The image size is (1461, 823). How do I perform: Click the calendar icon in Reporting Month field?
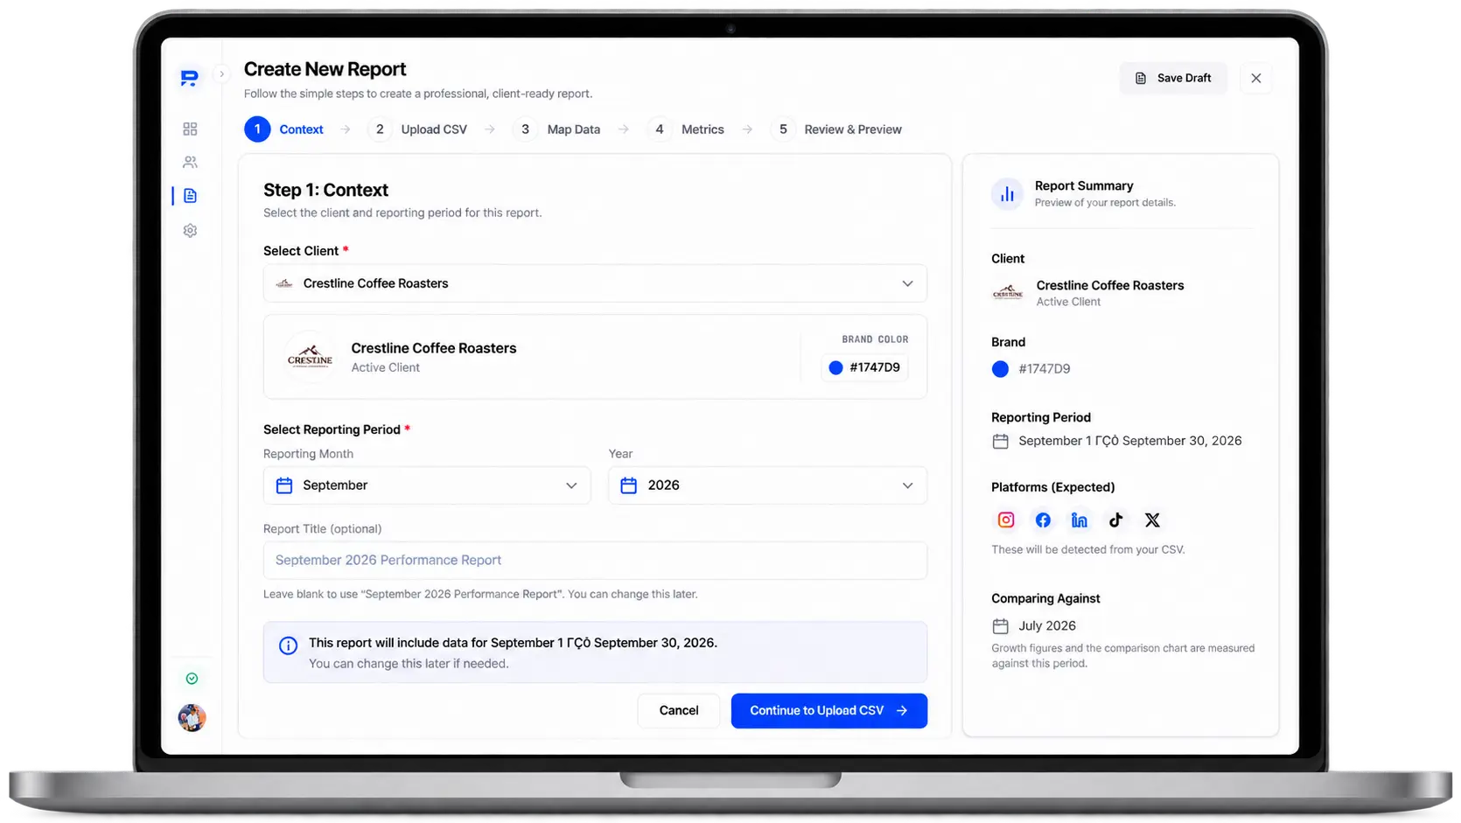coord(284,485)
